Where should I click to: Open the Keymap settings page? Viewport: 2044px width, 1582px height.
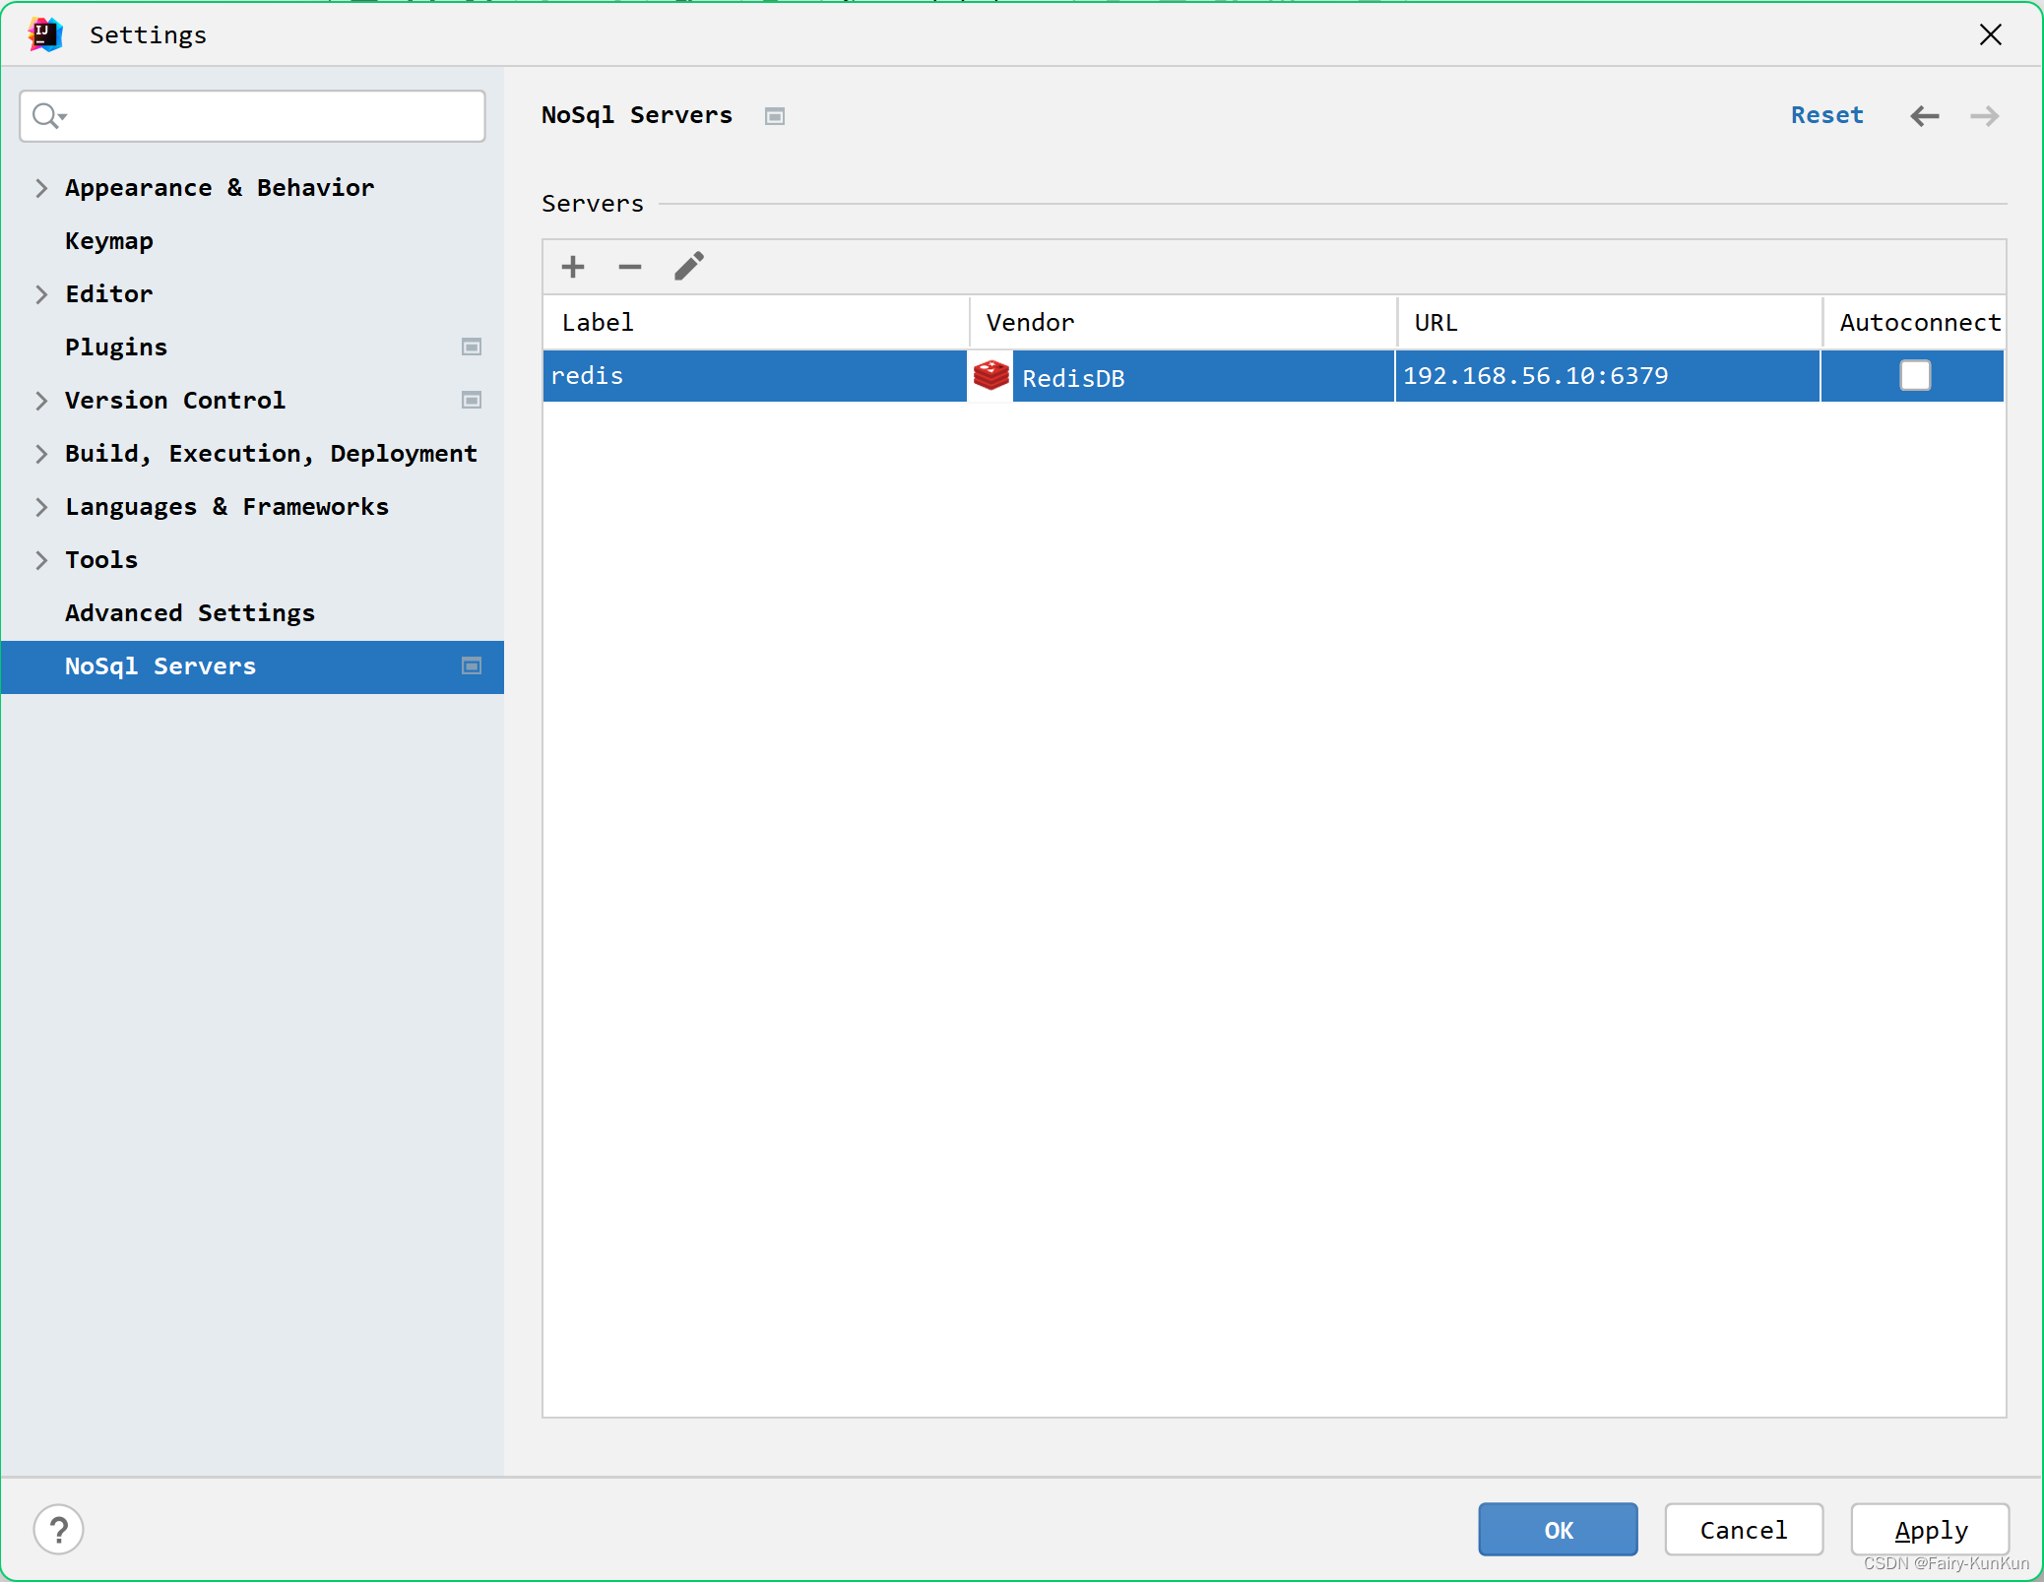[109, 241]
